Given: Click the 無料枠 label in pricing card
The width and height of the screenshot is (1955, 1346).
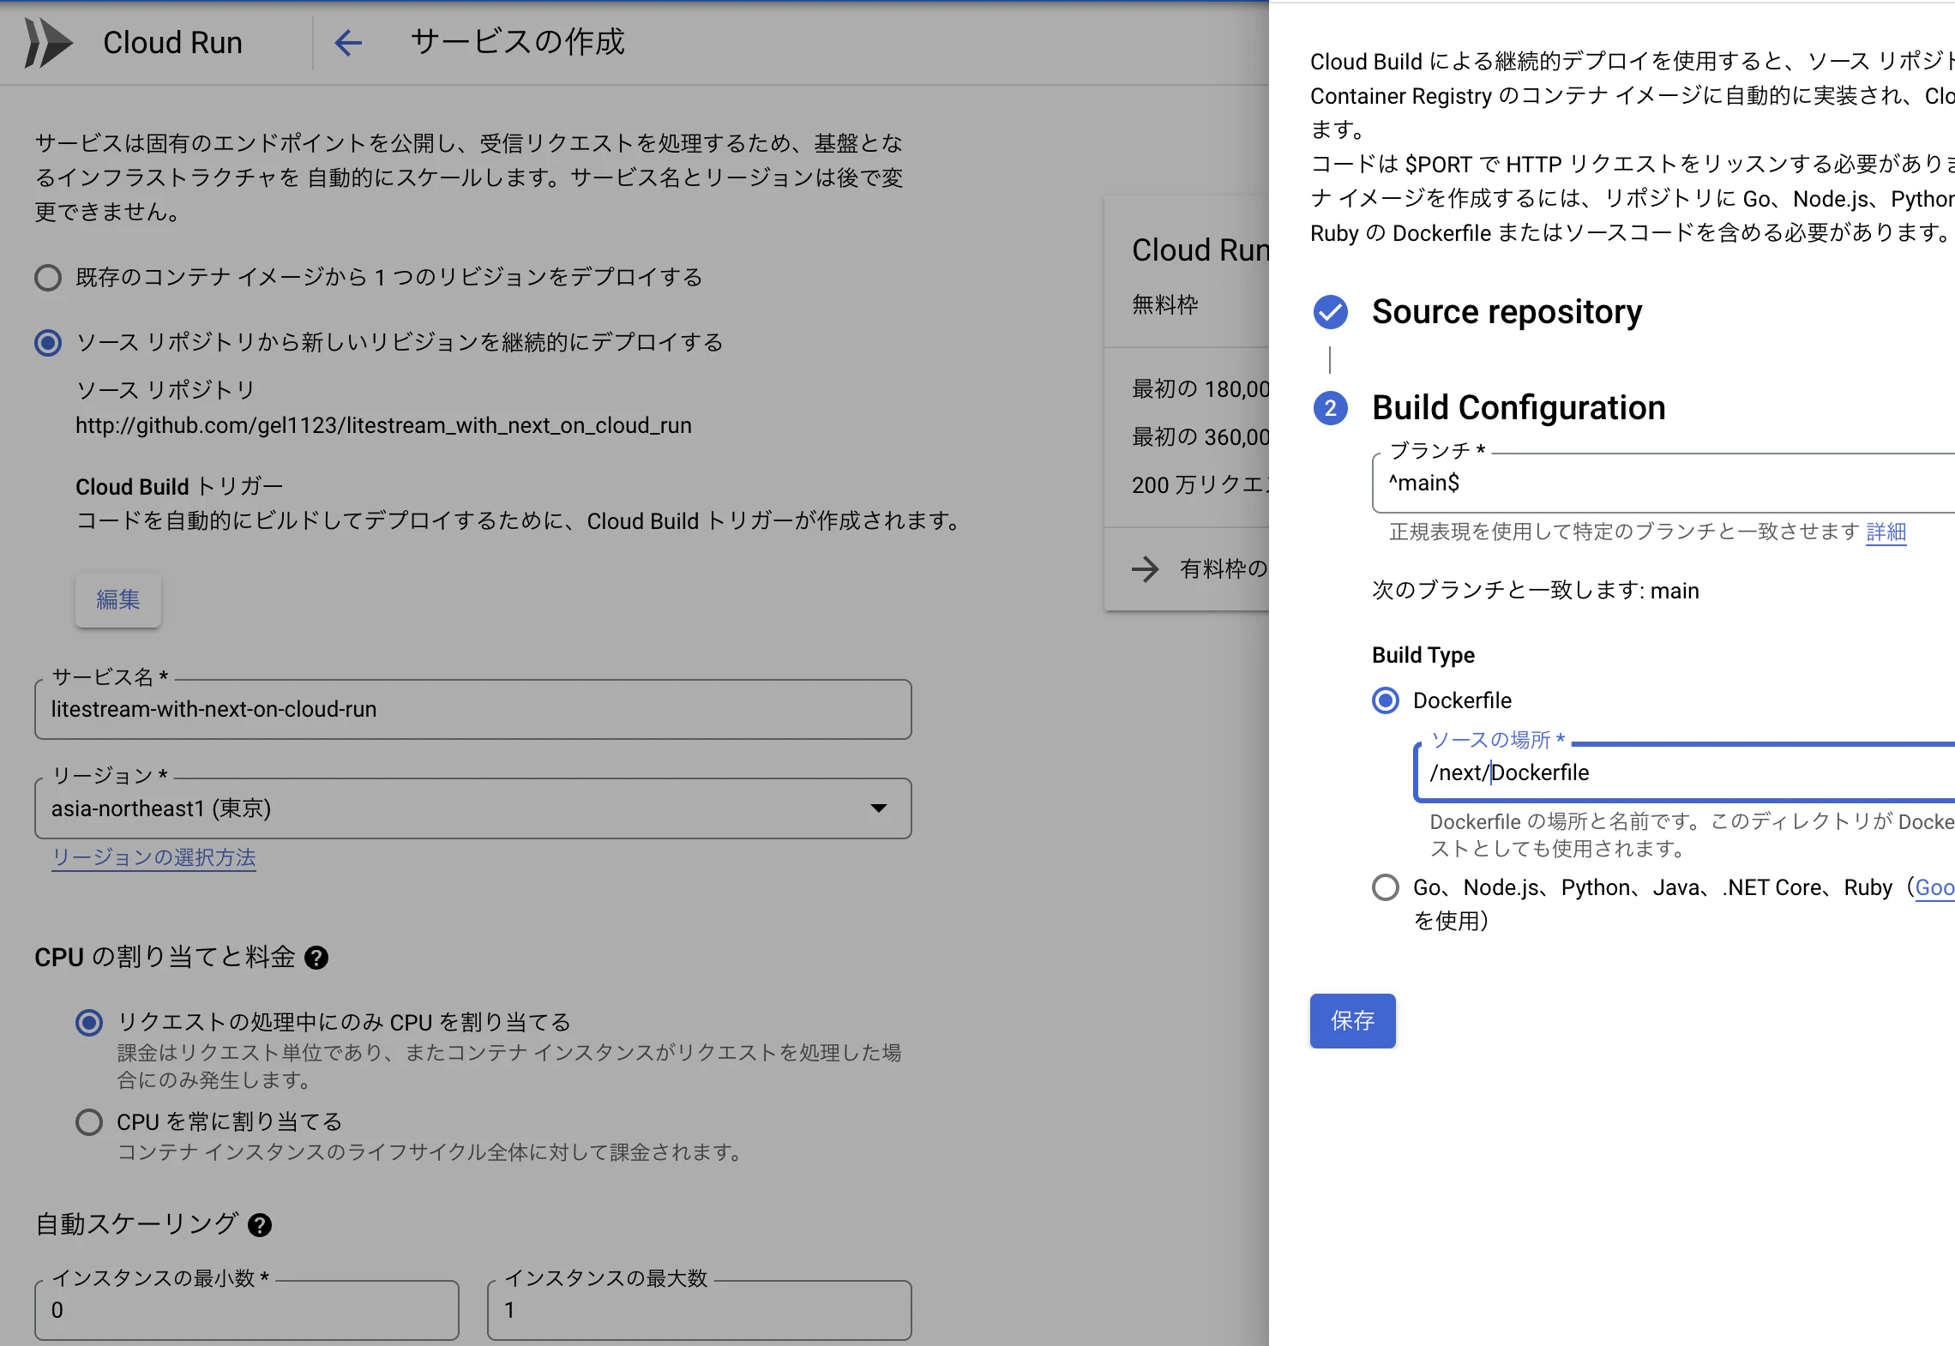Looking at the screenshot, I should tap(1164, 304).
